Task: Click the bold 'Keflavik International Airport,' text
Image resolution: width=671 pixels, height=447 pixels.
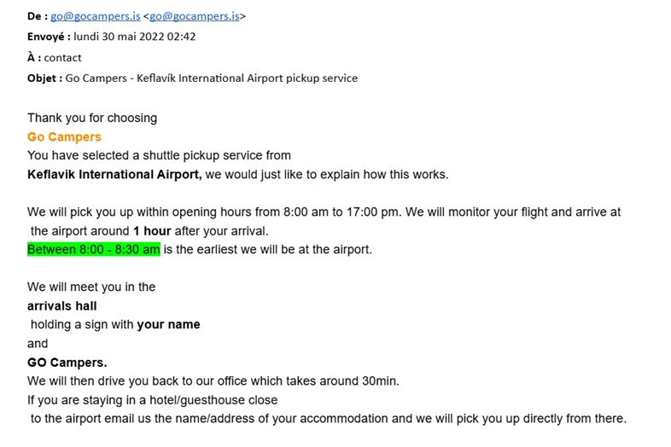Action: (114, 175)
